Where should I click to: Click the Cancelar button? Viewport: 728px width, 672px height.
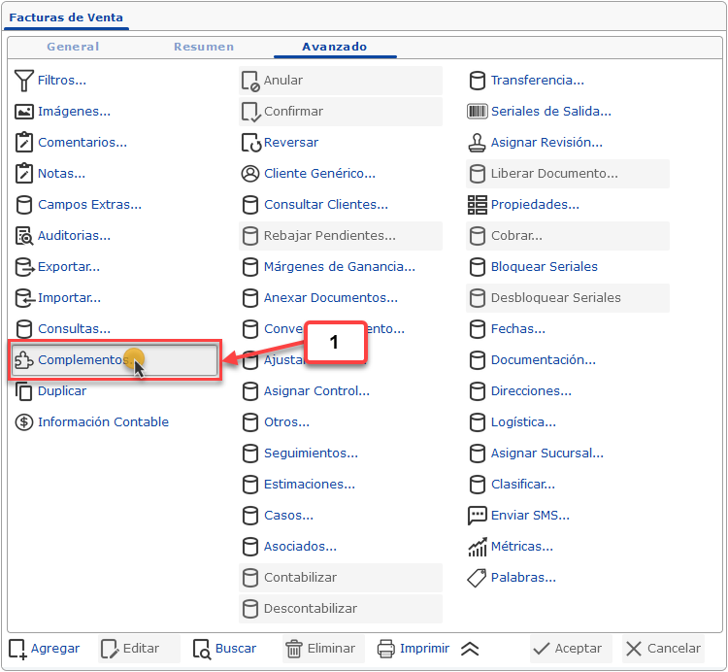[664, 649]
